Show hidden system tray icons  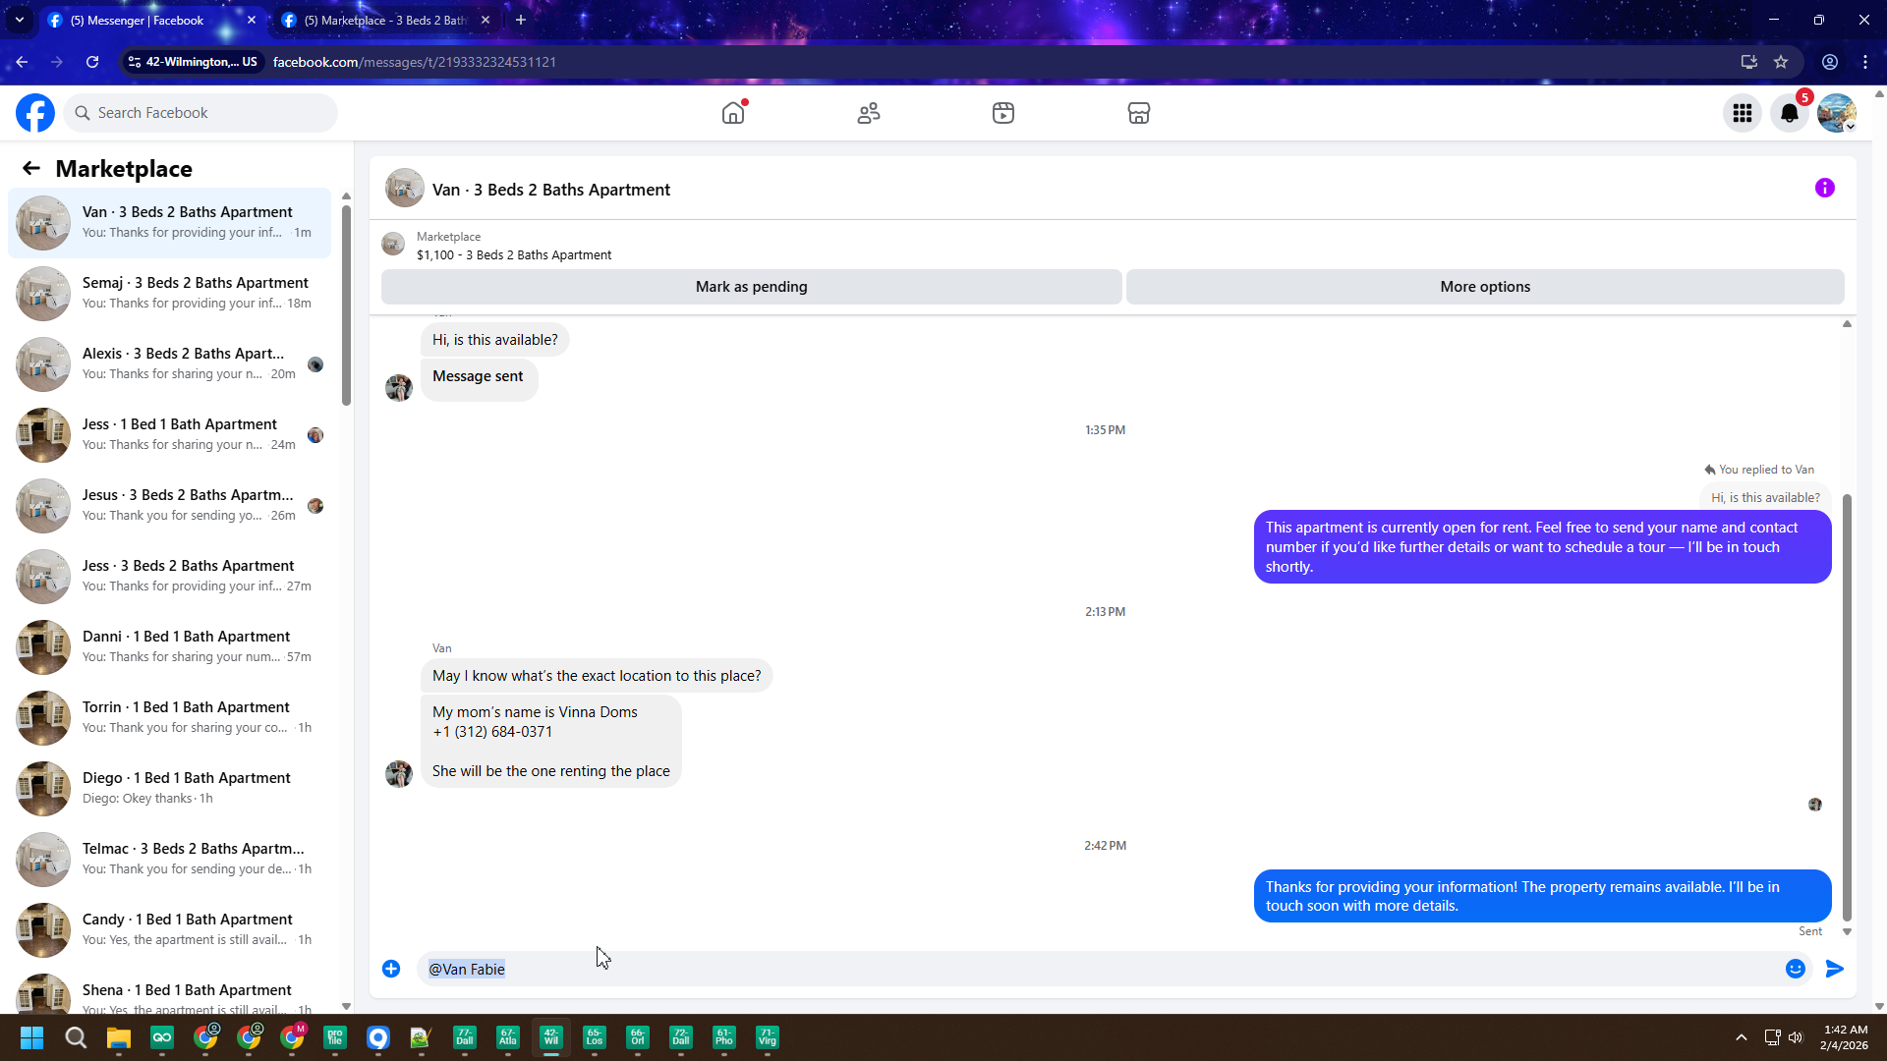[1741, 1037]
